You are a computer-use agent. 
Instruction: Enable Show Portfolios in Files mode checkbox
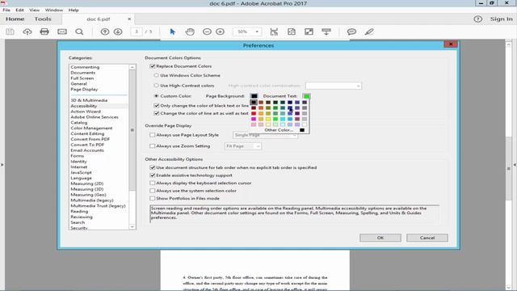coord(153,198)
